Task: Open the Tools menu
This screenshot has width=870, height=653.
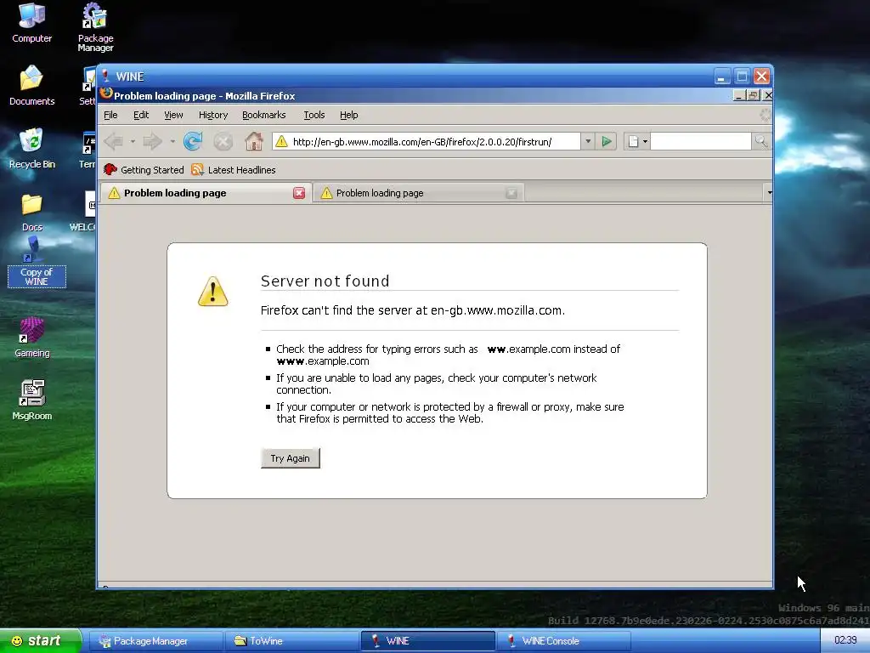Action: pyautogui.click(x=314, y=115)
